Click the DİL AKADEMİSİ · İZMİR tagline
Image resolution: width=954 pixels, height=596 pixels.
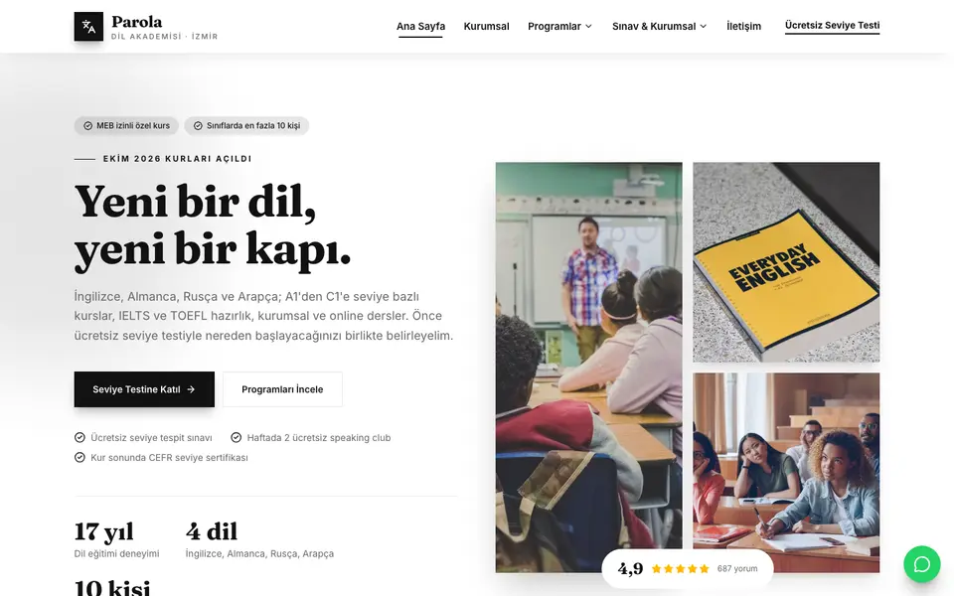pos(164,37)
